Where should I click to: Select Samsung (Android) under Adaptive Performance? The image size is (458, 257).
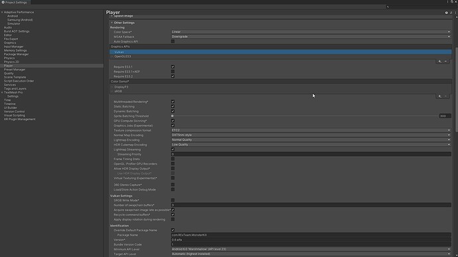tap(20, 20)
